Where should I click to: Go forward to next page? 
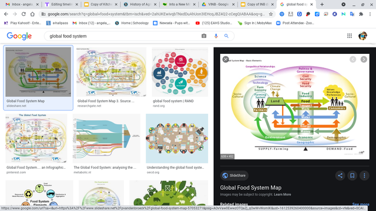click(x=15, y=14)
